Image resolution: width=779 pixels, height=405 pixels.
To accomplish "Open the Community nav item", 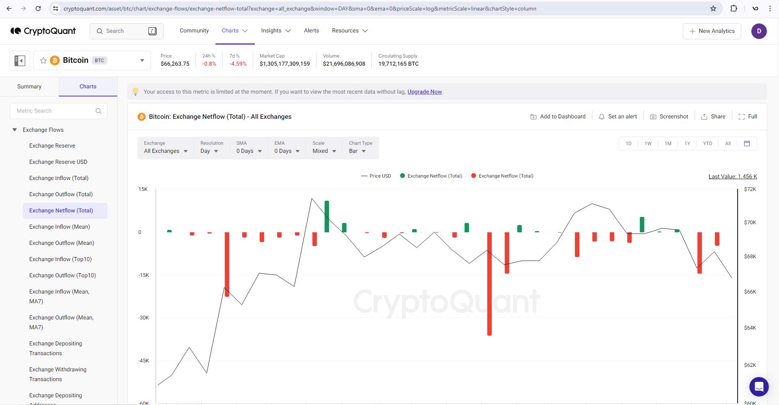I will [x=194, y=31].
